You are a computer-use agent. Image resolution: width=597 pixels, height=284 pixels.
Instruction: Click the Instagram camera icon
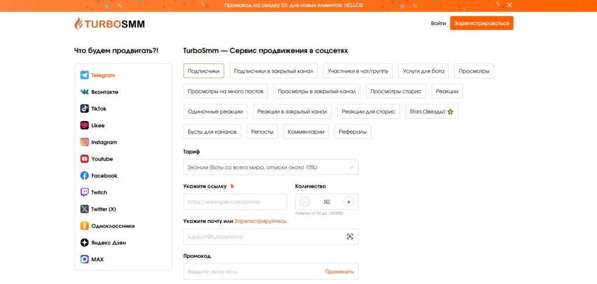85,142
